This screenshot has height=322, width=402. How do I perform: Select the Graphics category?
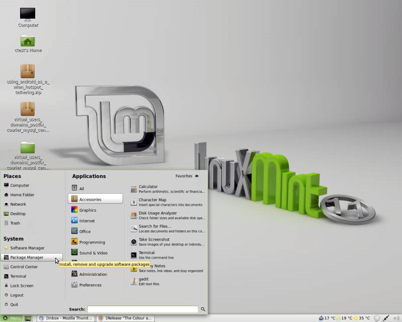coord(83,210)
